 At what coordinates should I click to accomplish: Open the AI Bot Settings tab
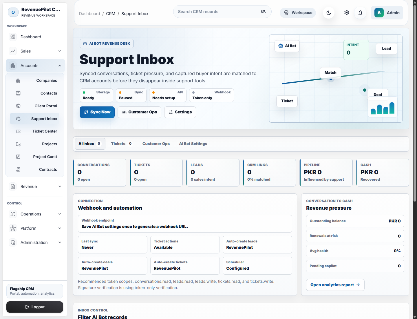193,144
